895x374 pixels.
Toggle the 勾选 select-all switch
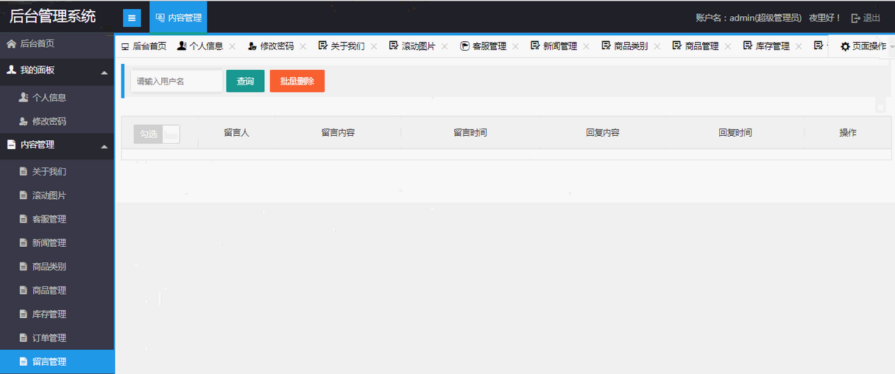(157, 134)
